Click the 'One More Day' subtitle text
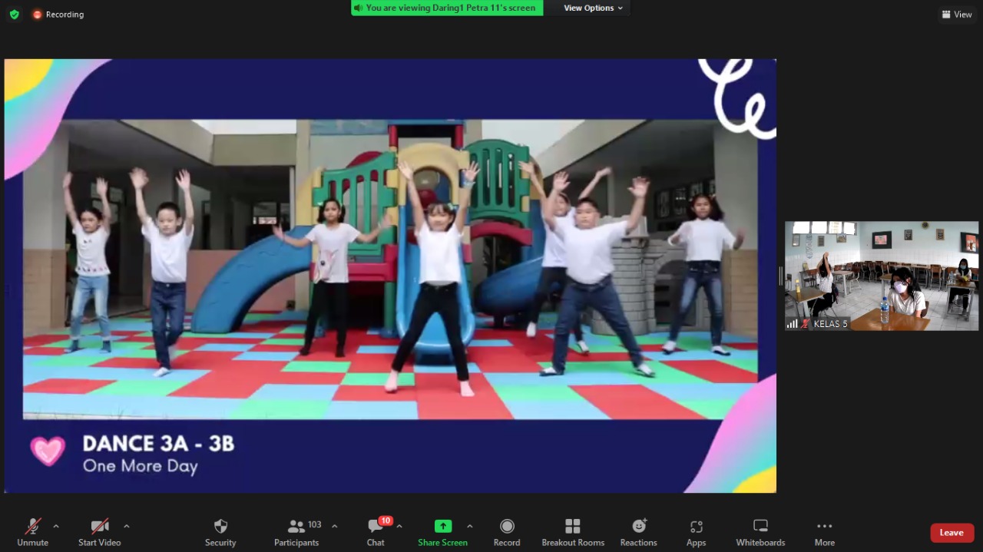 (x=141, y=466)
